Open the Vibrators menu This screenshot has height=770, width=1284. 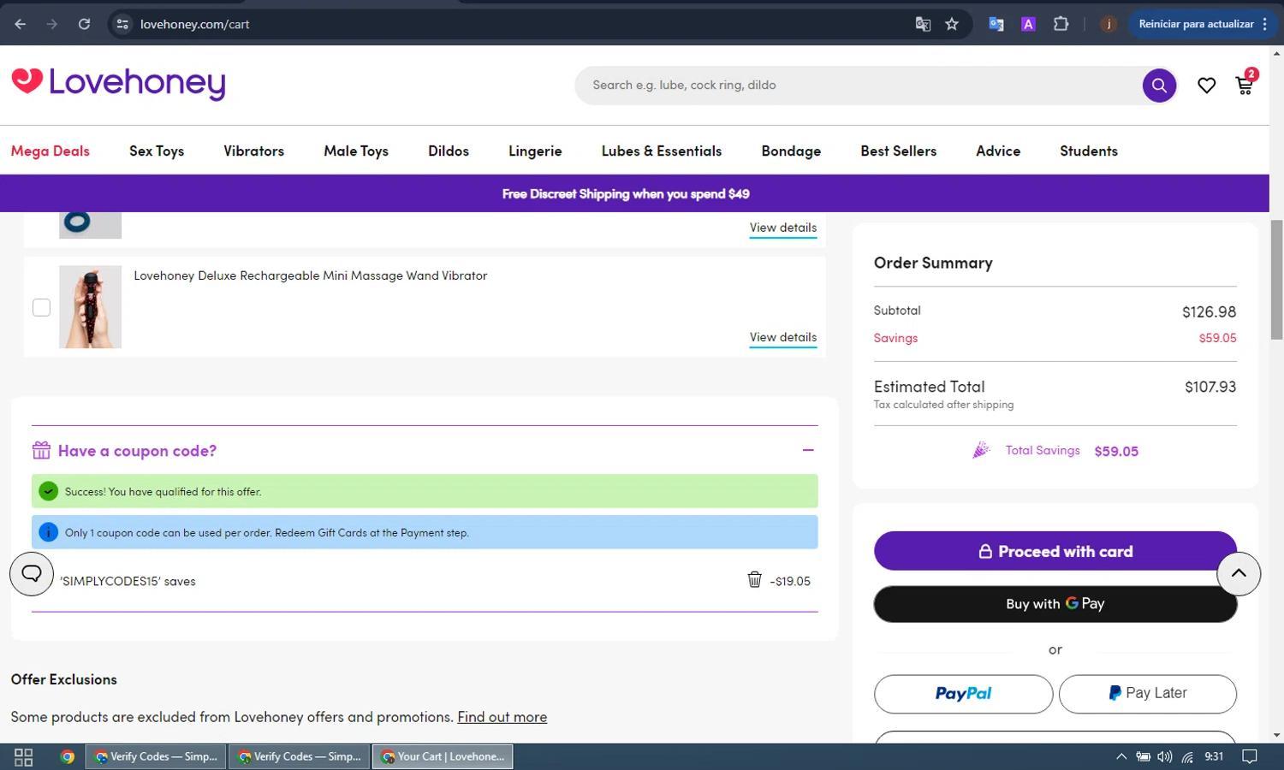pos(253,151)
